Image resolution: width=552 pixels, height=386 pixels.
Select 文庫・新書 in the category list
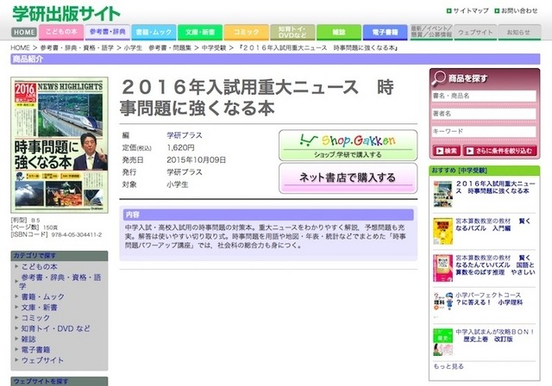pos(39,308)
